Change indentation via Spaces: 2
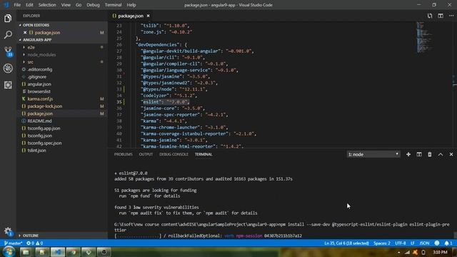The image size is (457, 257). tap(382, 243)
